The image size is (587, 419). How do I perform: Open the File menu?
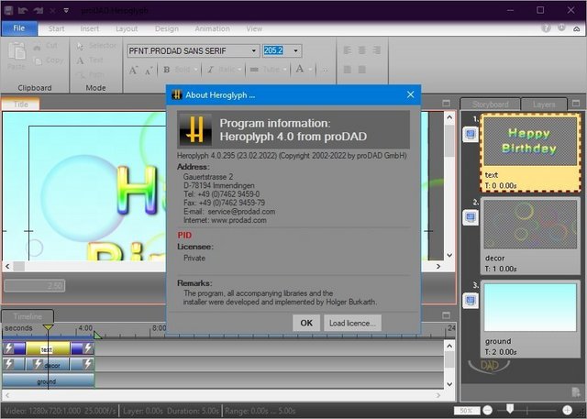tap(19, 28)
